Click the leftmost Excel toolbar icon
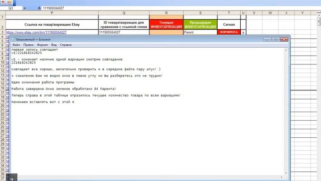The image size is (321, 181). [4, 3]
